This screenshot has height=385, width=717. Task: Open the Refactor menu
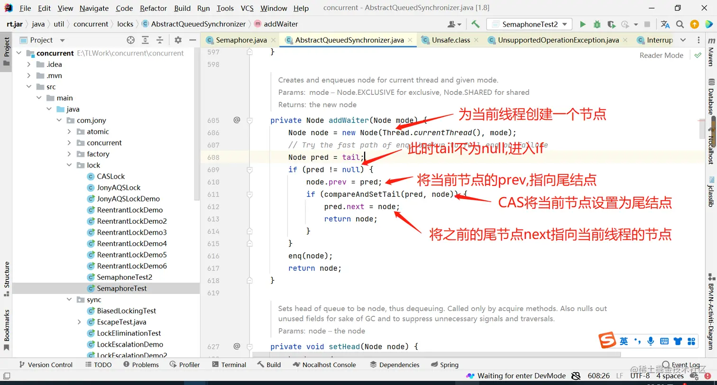(x=154, y=8)
